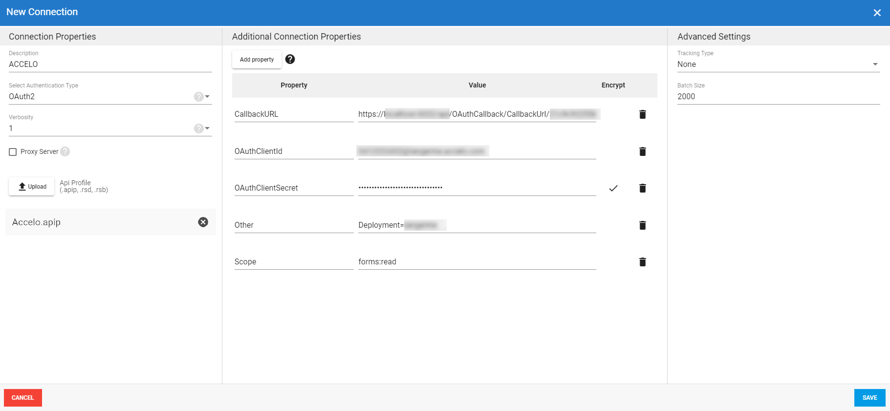Delete the Scope property row
The image size is (890, 411).
[x=642, y=262]
